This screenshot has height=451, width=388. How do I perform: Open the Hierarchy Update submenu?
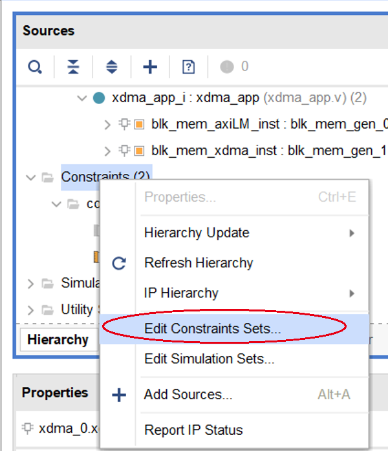(x=197, y=233)
